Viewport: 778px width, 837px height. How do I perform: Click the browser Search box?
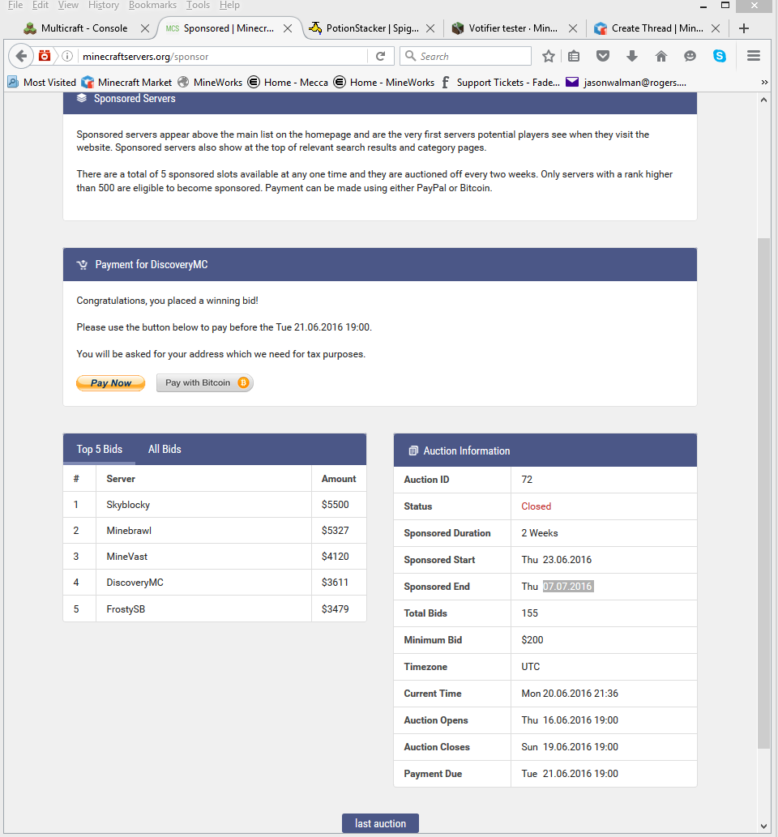[466, 56]
